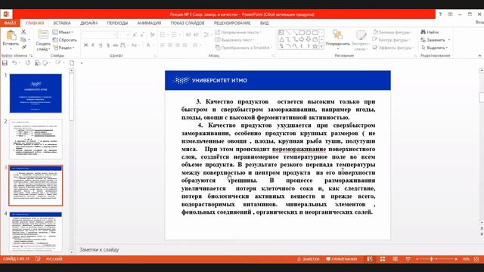Viewport: 484px width, 272px height.
Task: Click the Copy icon in clipboard group
Action: pyautogui.click(x=23, y=39)
